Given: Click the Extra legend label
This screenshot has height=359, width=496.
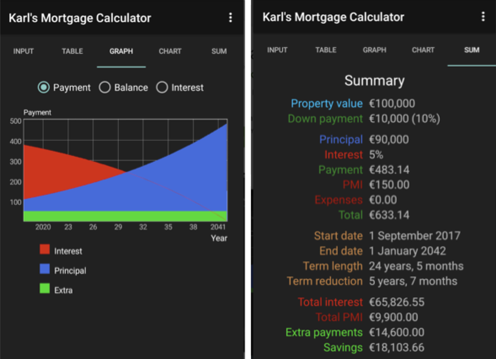Looking at the screenshot, I should tap(63, 290).
